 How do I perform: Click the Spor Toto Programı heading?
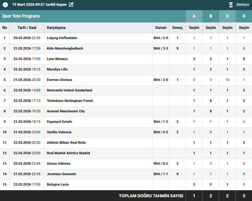[21, 16]
